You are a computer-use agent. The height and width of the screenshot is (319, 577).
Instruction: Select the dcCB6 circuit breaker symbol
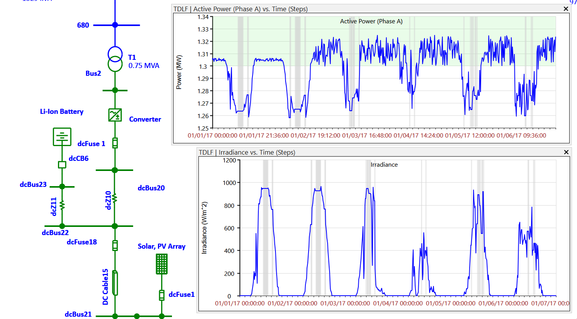click(62, 165)
